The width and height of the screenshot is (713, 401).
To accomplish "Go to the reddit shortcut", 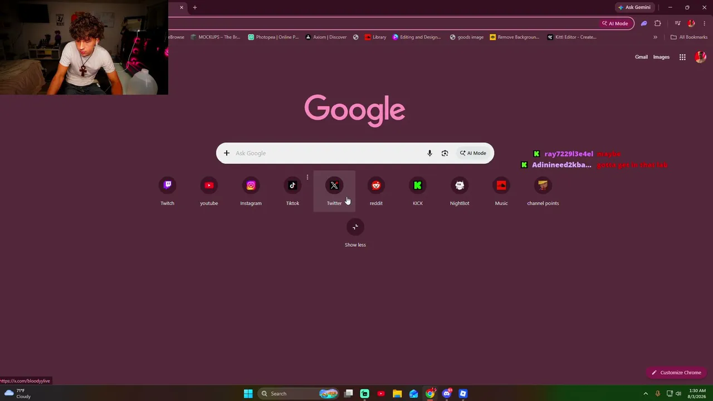I will [x=376, y=192].
